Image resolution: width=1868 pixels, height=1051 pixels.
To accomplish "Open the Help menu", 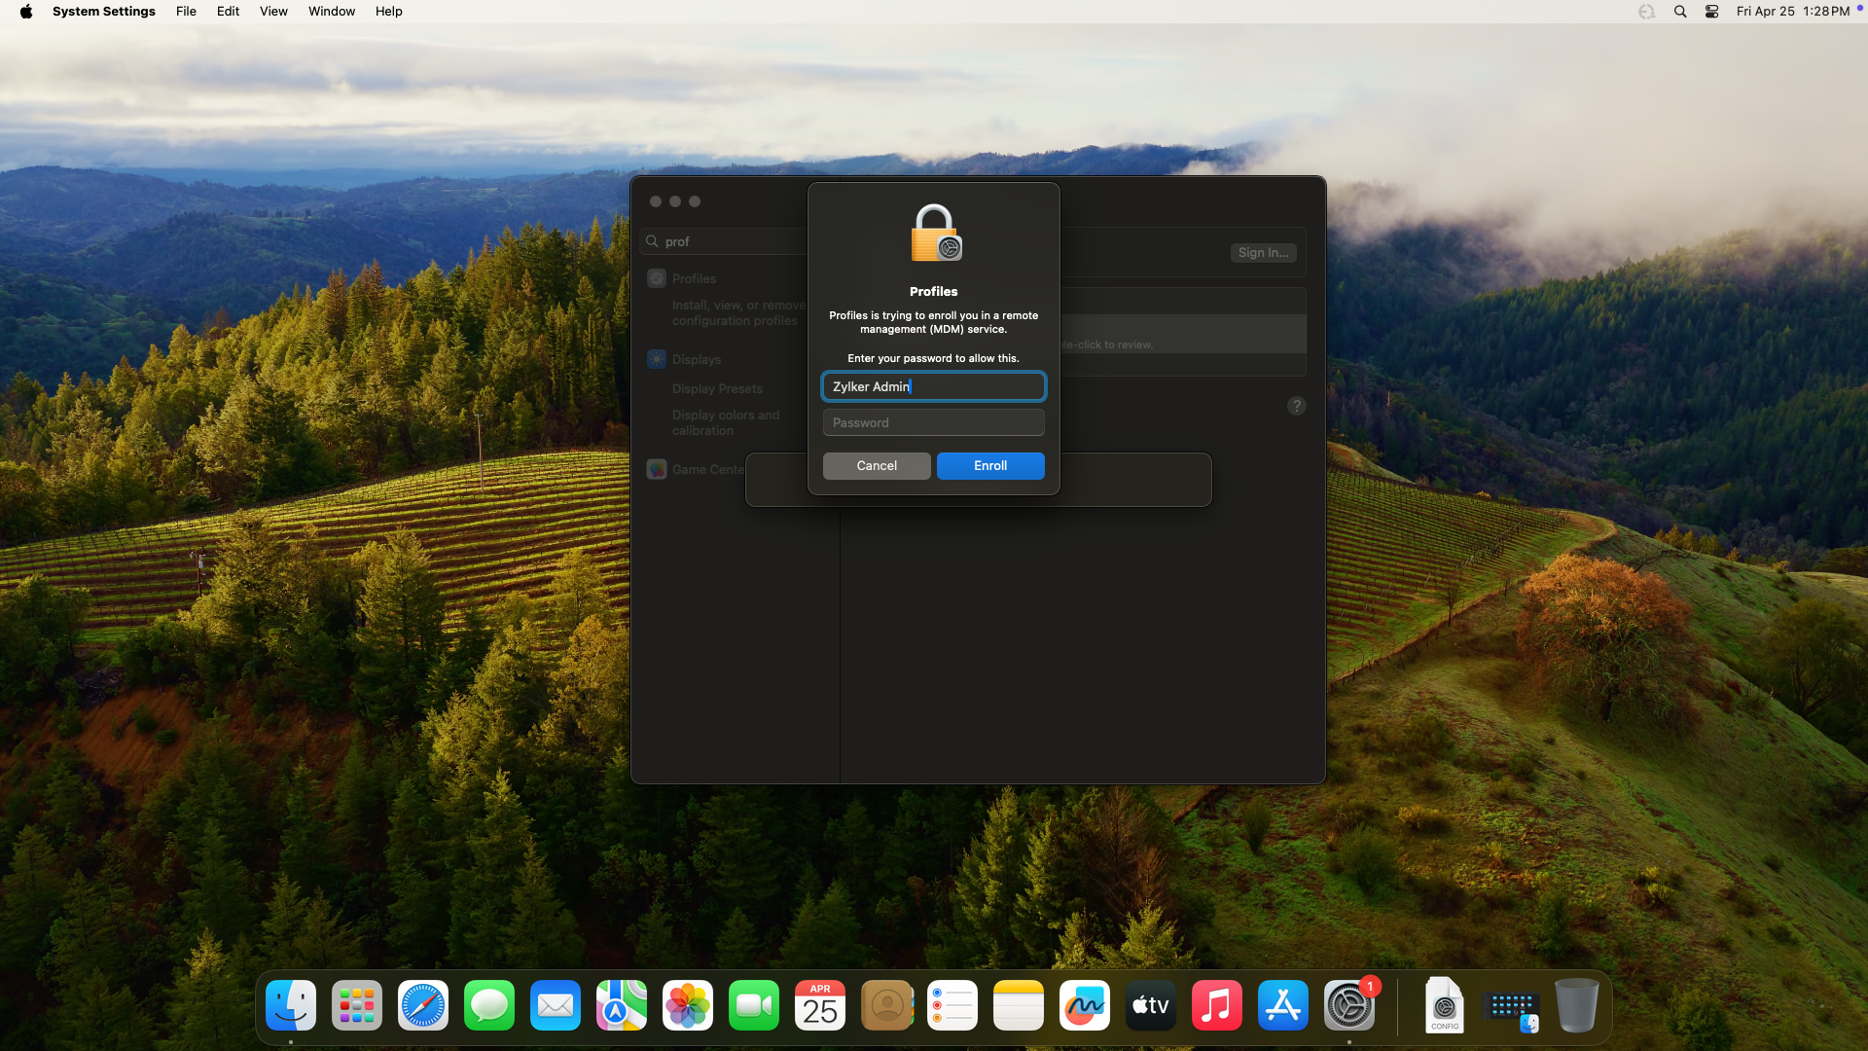I will (388, 12).
